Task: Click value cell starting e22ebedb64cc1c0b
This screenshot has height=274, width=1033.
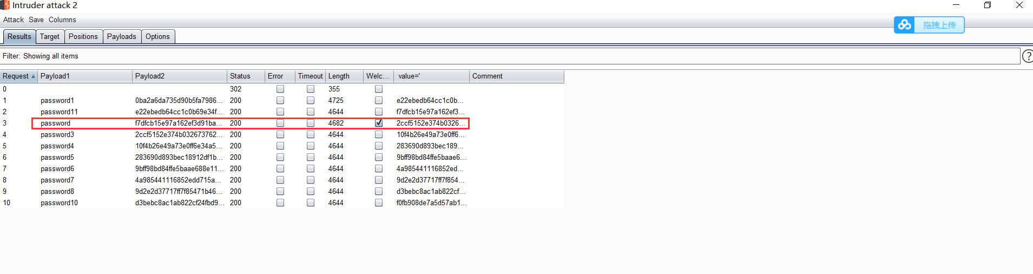Action: tap(430, 100)
